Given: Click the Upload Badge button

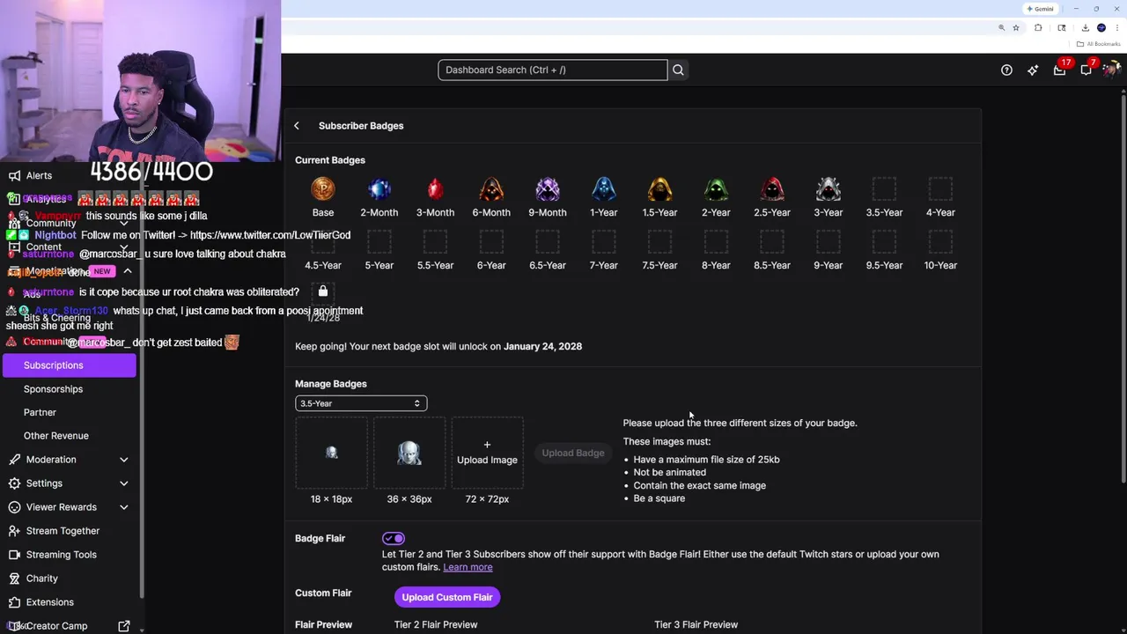Looking at the screenshot, I should pos(573,453).
